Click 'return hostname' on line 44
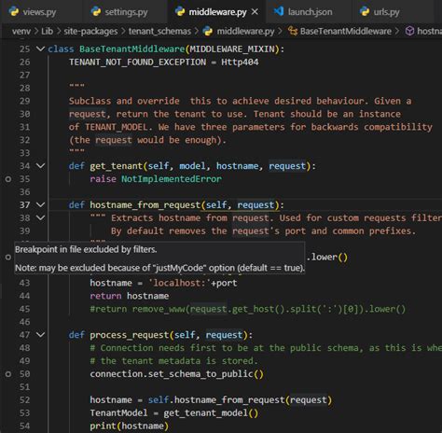The height and width of the screenshot is (433, 442). point(130,296)
